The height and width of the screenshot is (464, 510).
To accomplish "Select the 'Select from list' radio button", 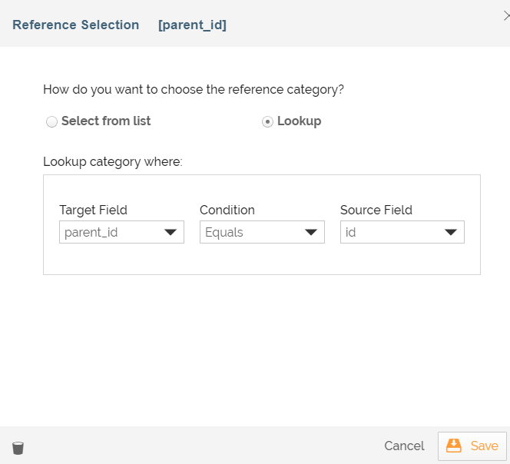I will (x=51, y=121).
